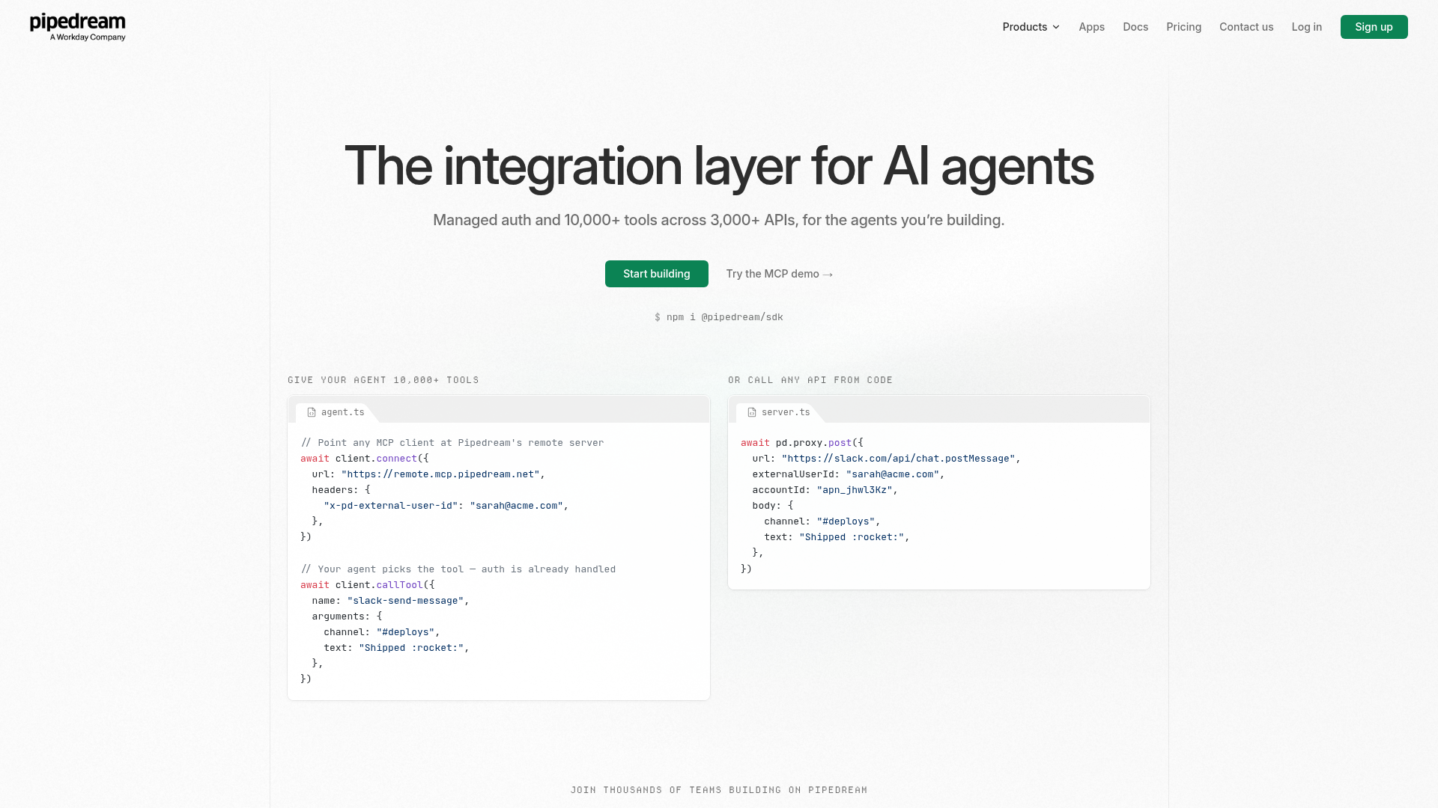
Task: Click the Log in link
Action: point(1306,27)
